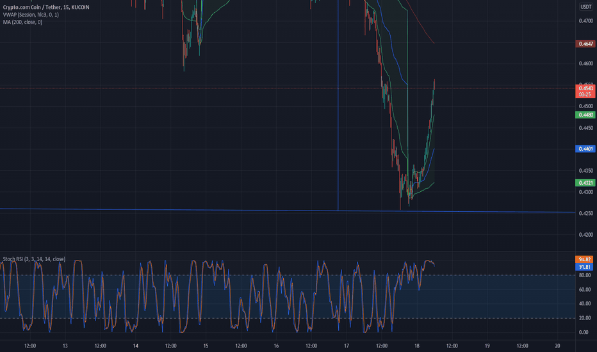The image size is (597, 352).
Task: Click the 0.4647 MA price label
Action: tap(585, 44)
